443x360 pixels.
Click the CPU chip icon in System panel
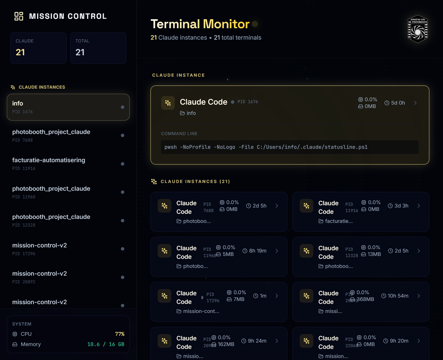(x=15, y=334)
